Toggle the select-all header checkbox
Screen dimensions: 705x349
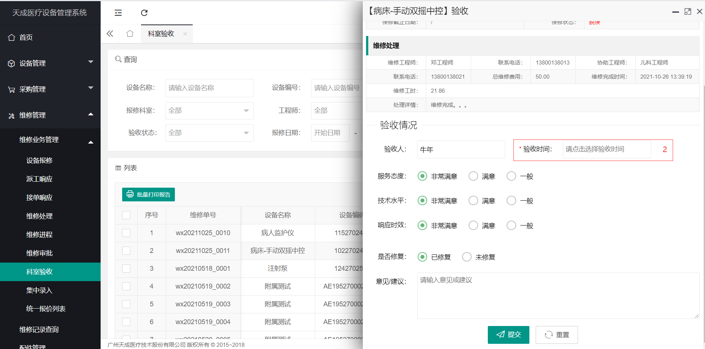click(126, 215)
